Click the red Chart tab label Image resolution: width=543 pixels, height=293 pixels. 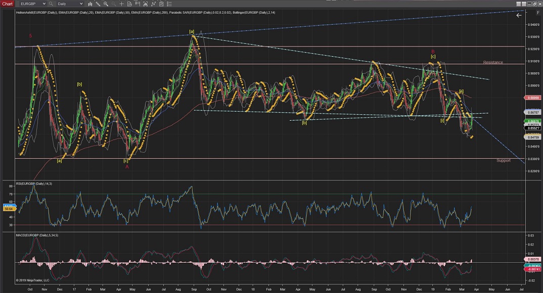7,4
